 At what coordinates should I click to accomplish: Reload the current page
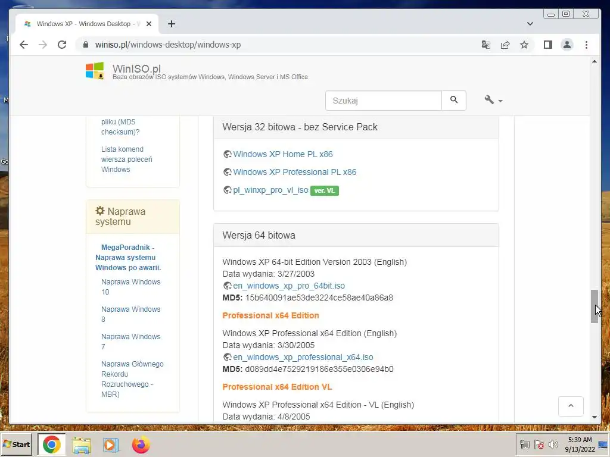(62, 45)
